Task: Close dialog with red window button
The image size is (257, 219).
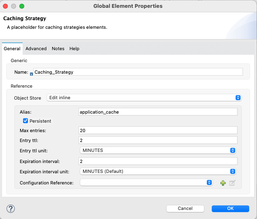Action: pyautogui.click(x=5, y=6)
